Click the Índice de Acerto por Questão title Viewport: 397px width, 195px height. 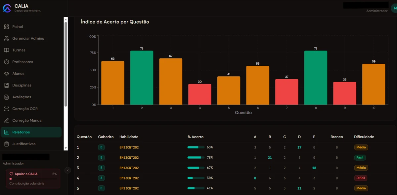(115, 22)
